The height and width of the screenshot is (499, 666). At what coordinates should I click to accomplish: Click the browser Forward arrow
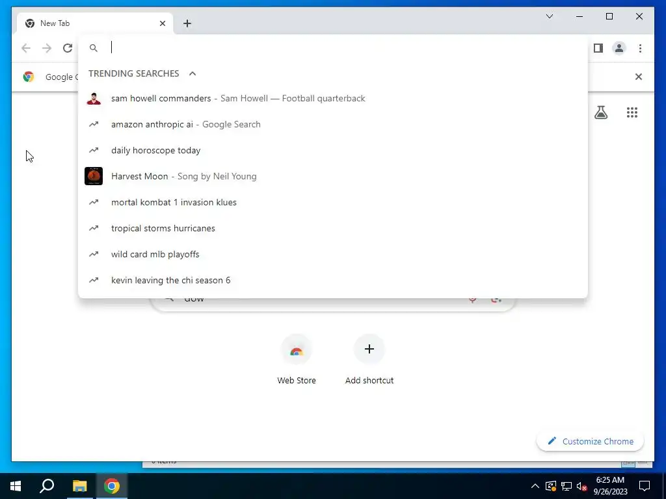click(47, 48)
